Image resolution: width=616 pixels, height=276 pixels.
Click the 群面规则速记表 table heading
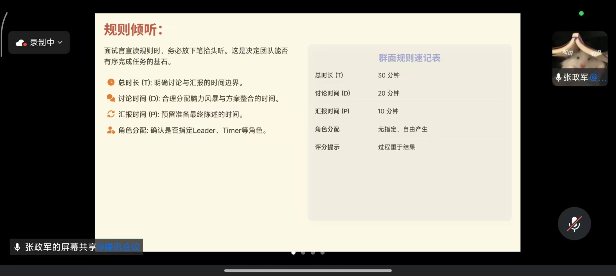coord(409,58)
